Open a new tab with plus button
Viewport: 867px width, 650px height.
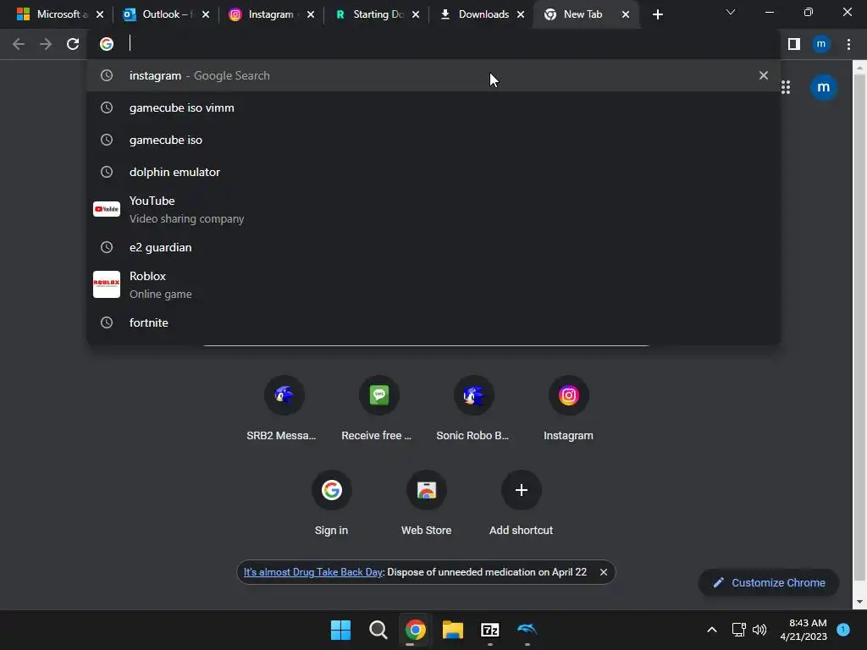(657, 14)
